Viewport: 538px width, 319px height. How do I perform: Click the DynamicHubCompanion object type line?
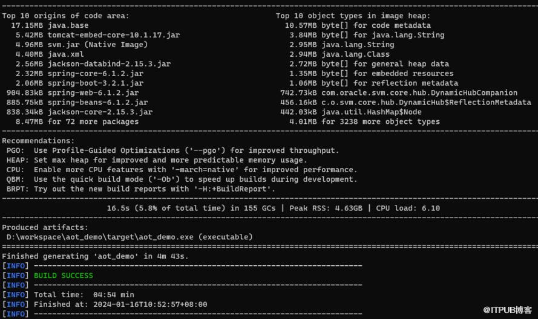click(399, 92)
